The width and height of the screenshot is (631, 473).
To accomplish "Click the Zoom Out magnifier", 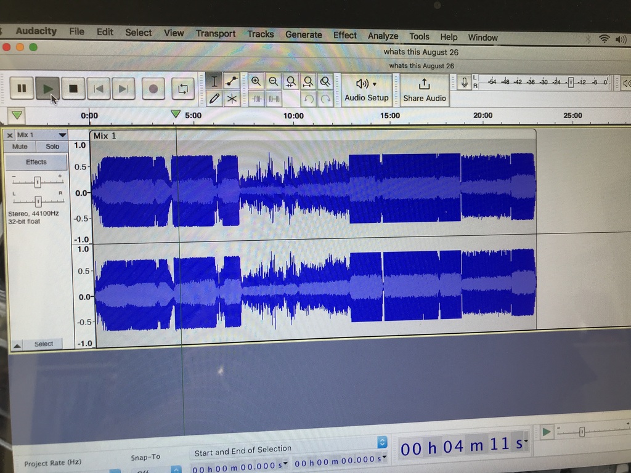I will (273, 82).
